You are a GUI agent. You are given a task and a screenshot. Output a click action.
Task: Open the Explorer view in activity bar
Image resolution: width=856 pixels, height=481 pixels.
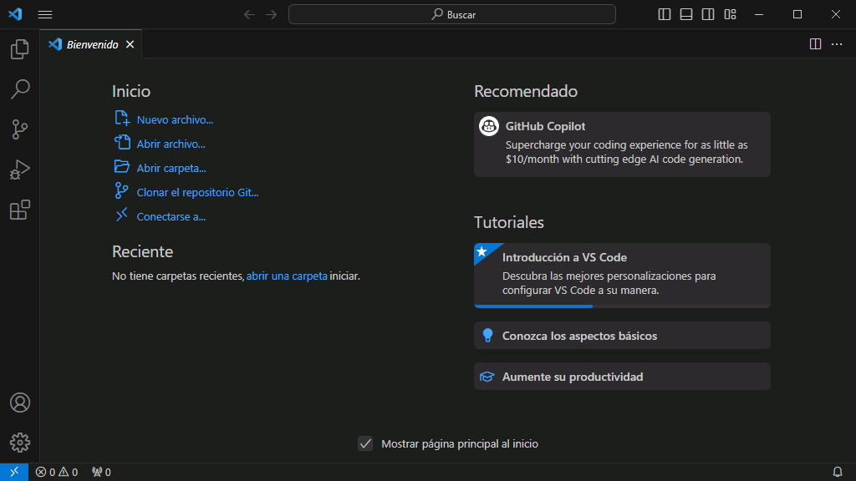point(20,49)
